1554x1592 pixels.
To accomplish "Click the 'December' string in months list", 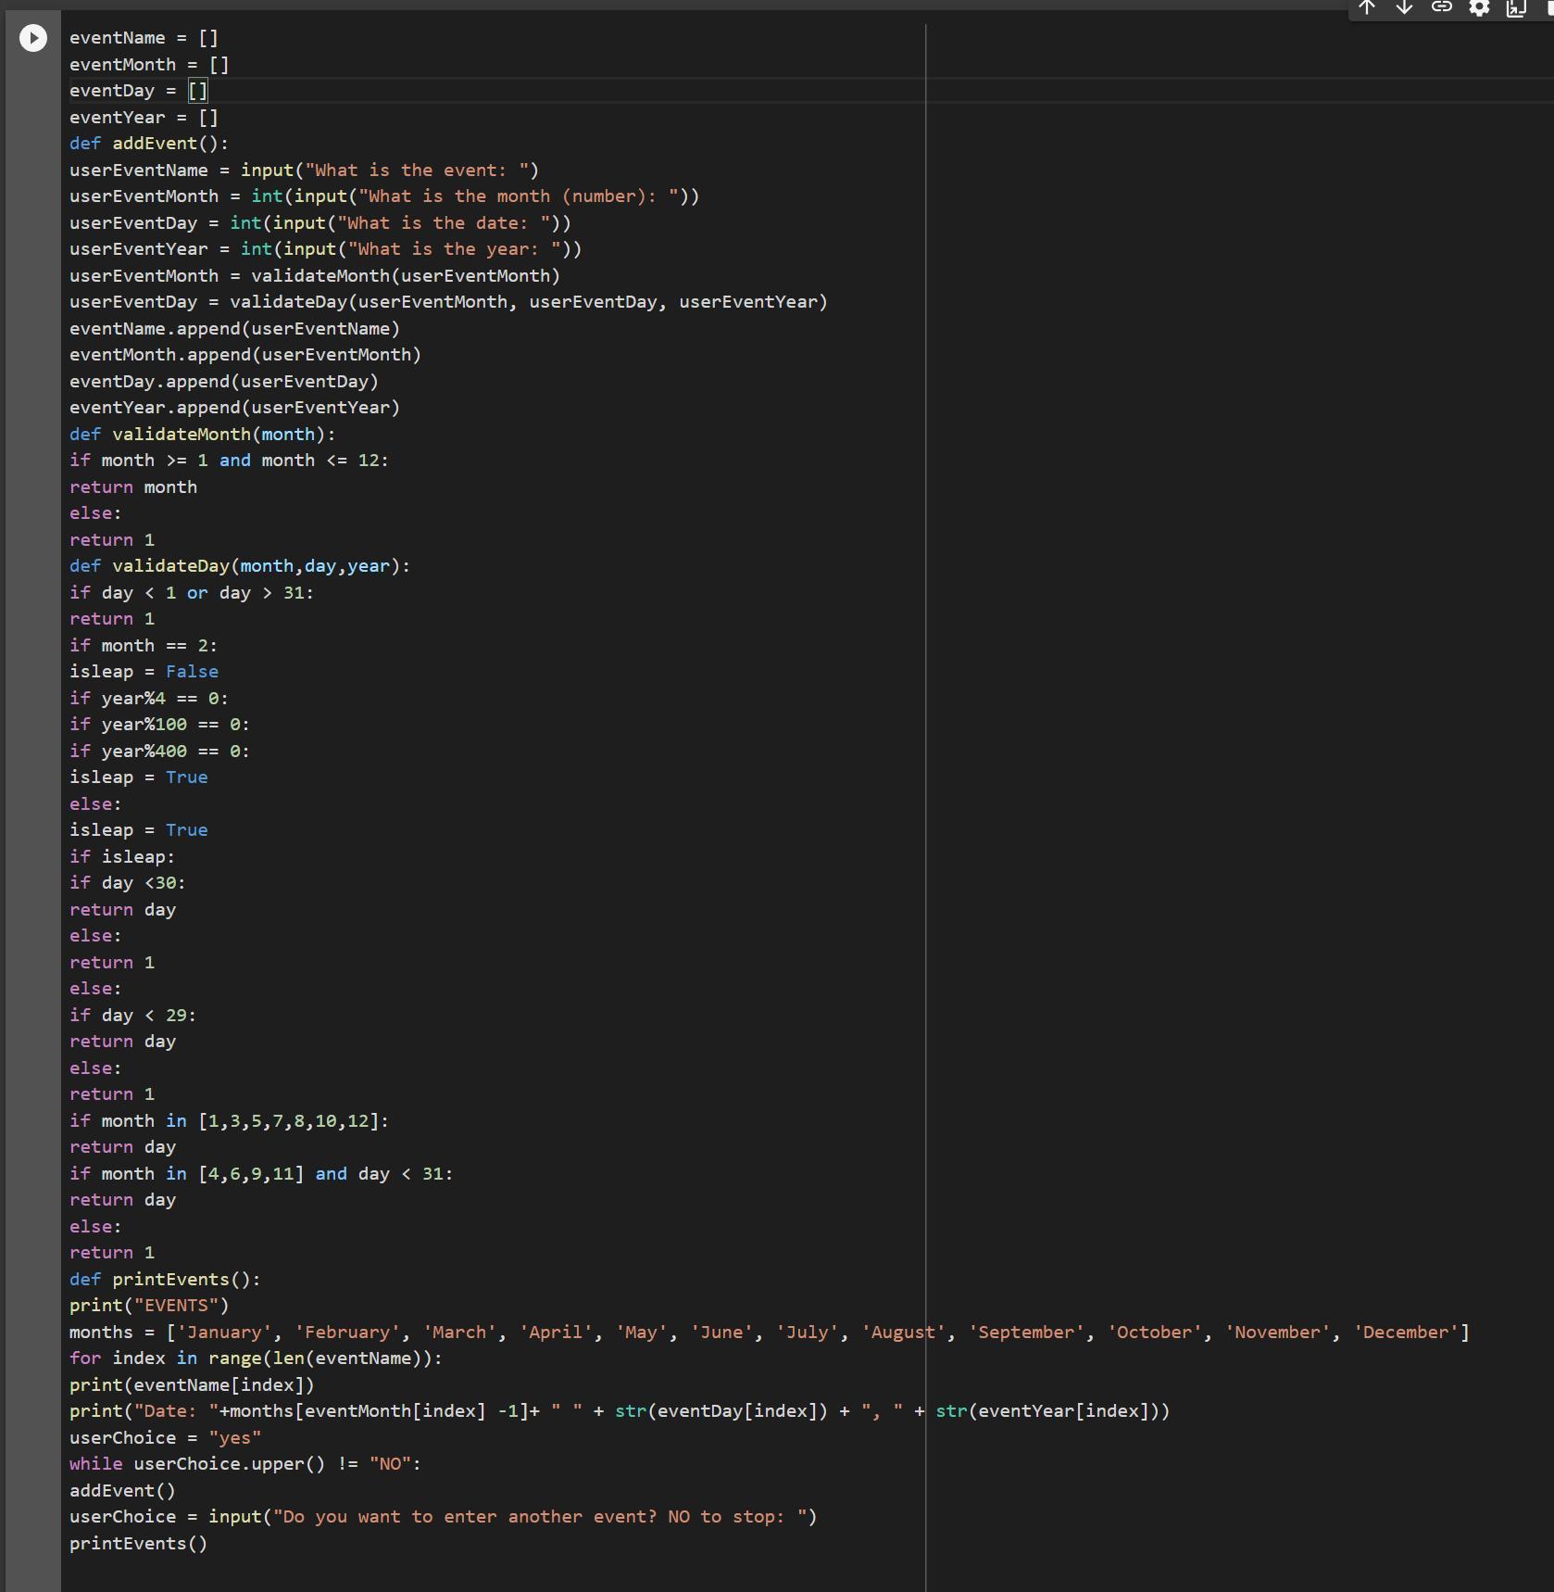I will pos(1406,1333).
